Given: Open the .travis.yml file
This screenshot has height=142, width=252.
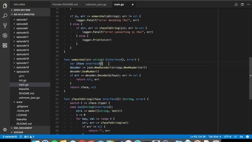Looking at the screenshot, I should pyautogui.click(x=23, y=111).
